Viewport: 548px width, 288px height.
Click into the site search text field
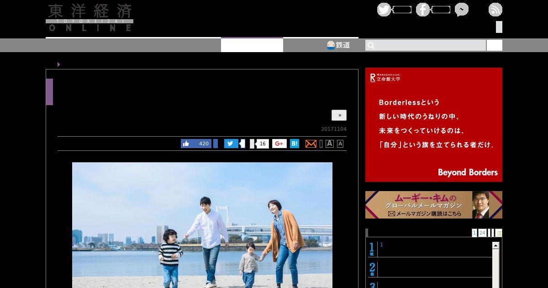tap(426, 45)
